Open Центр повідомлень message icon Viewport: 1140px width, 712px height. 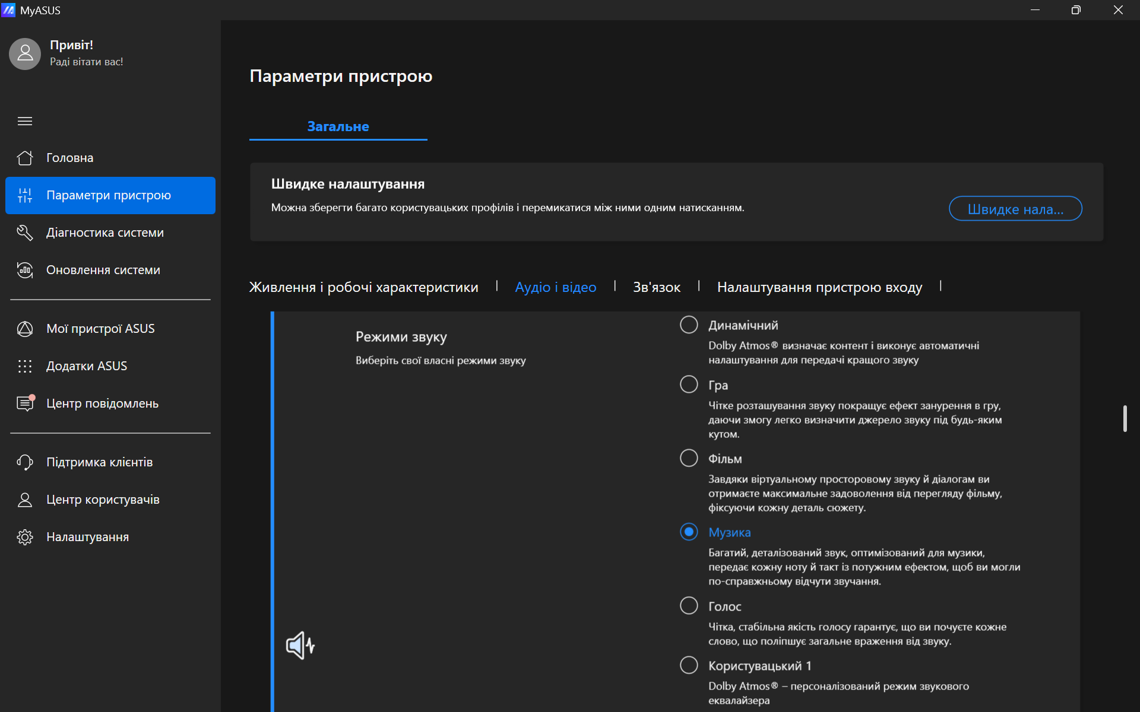[25, 403]
